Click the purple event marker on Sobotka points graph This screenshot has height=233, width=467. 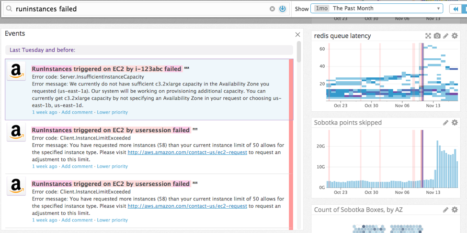click(x=422, y=159)
